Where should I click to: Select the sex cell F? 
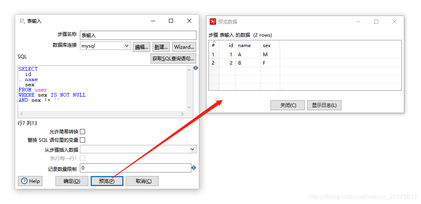coord(270,63)
